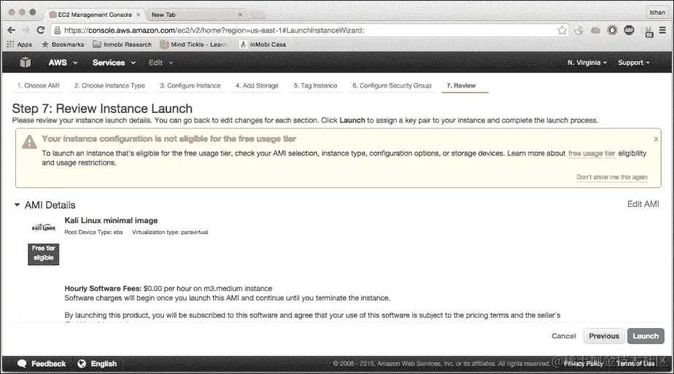
Task: Open the Apps grid shortcut
Action: (x=20, y=44)
